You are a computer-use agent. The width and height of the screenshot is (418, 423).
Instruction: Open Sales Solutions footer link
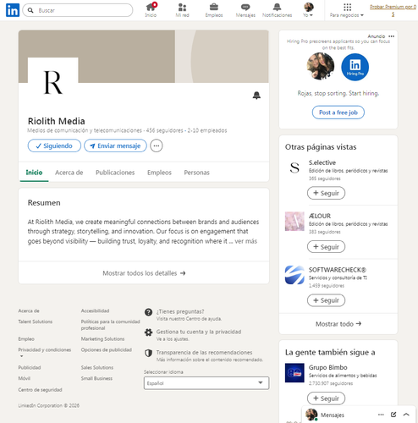[x=97, y=367]
